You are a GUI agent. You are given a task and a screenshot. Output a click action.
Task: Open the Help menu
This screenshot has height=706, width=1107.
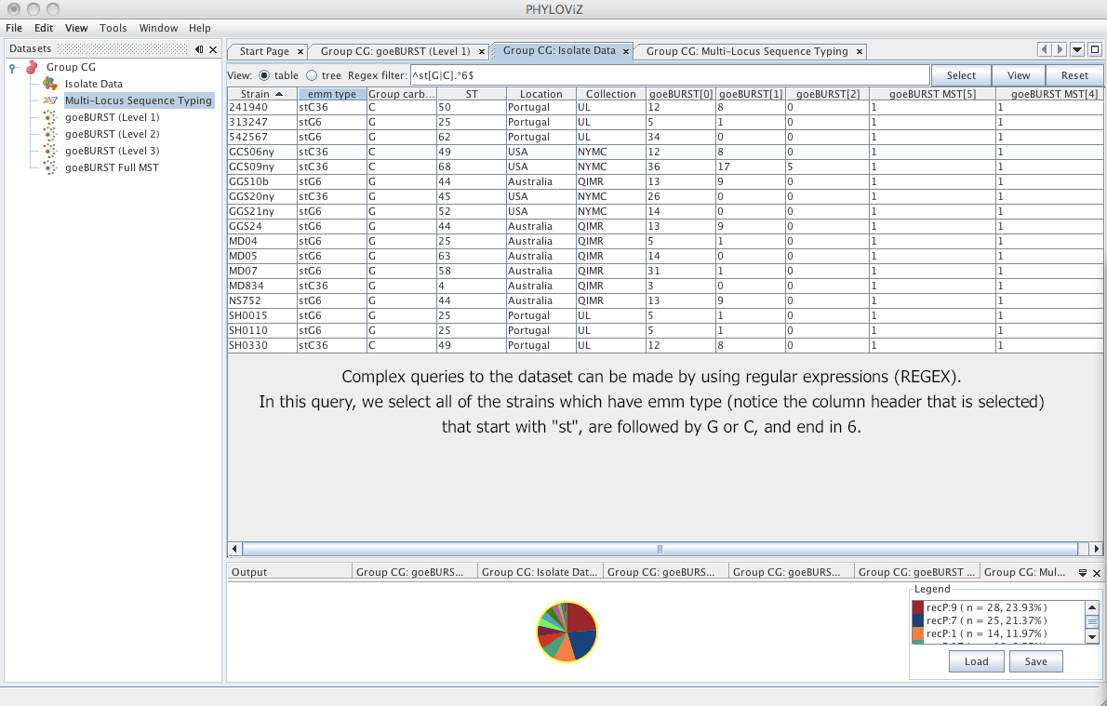[200, 28]
